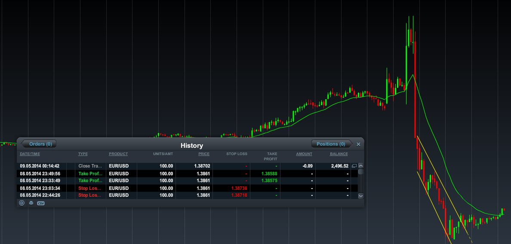This screenshot has width=511, height=244.
Task: Click 'Take Prof...' type in 23:49:56 row
Action: (90, 174)
